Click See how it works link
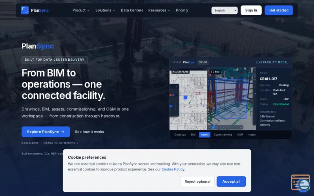This screenshot has width=314, height=196. (x=89, y=132)
